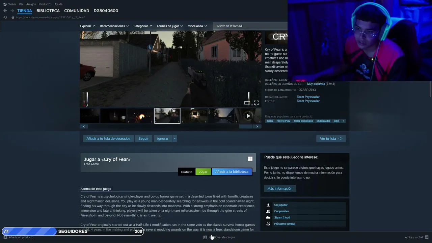The width and height of the screenshot is (432, 243).
Task: Switch to the BIBLIOTECA tab
Action: [48, 11]
